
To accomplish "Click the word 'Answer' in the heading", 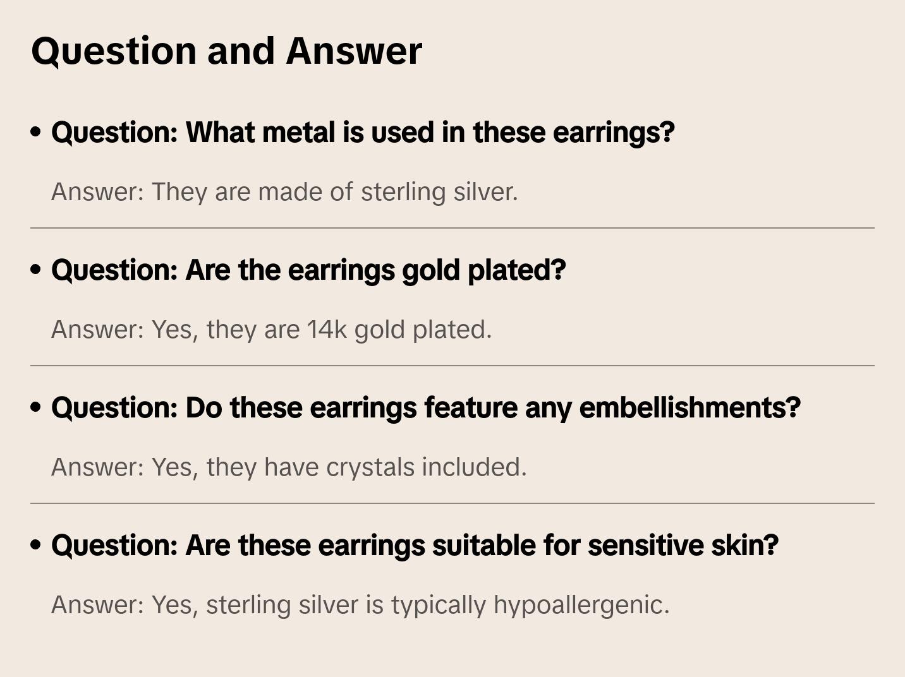I will click(354, 51).
